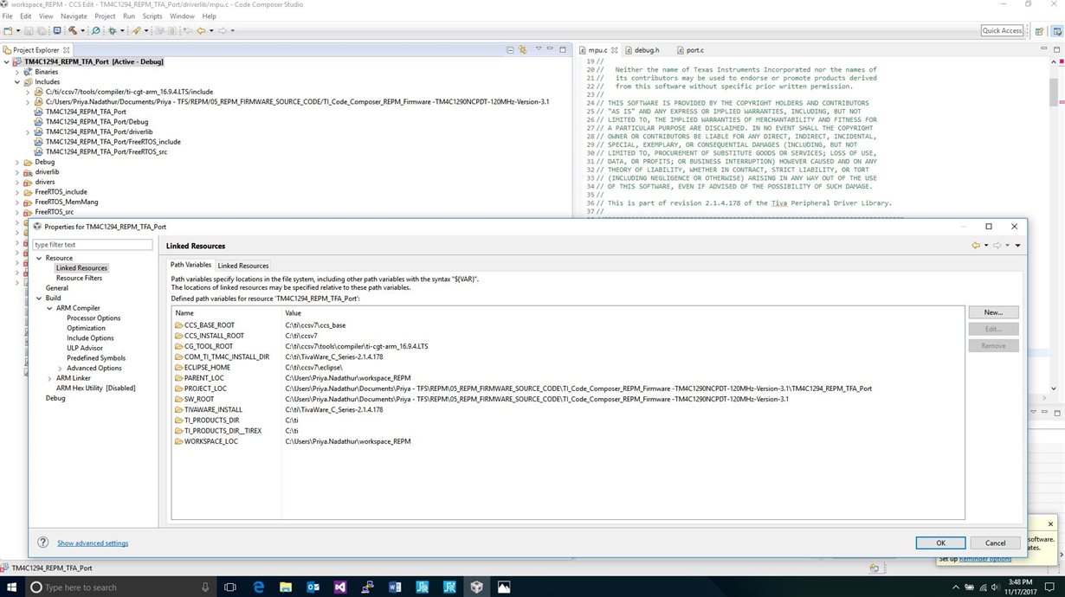Select driverlib folder in Project Explorer
This screenshot has width=1065, height=597.
(x=47, y=172)
